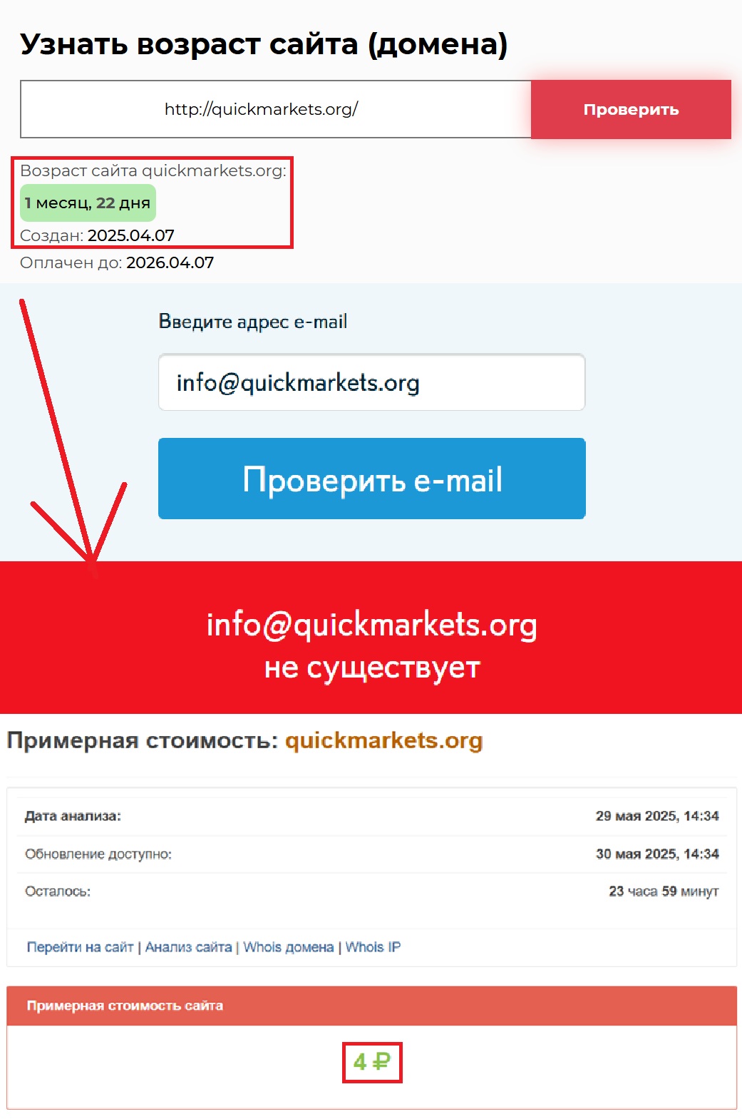Click the Дата анализа value 29 мая 2025

[657, 816]
